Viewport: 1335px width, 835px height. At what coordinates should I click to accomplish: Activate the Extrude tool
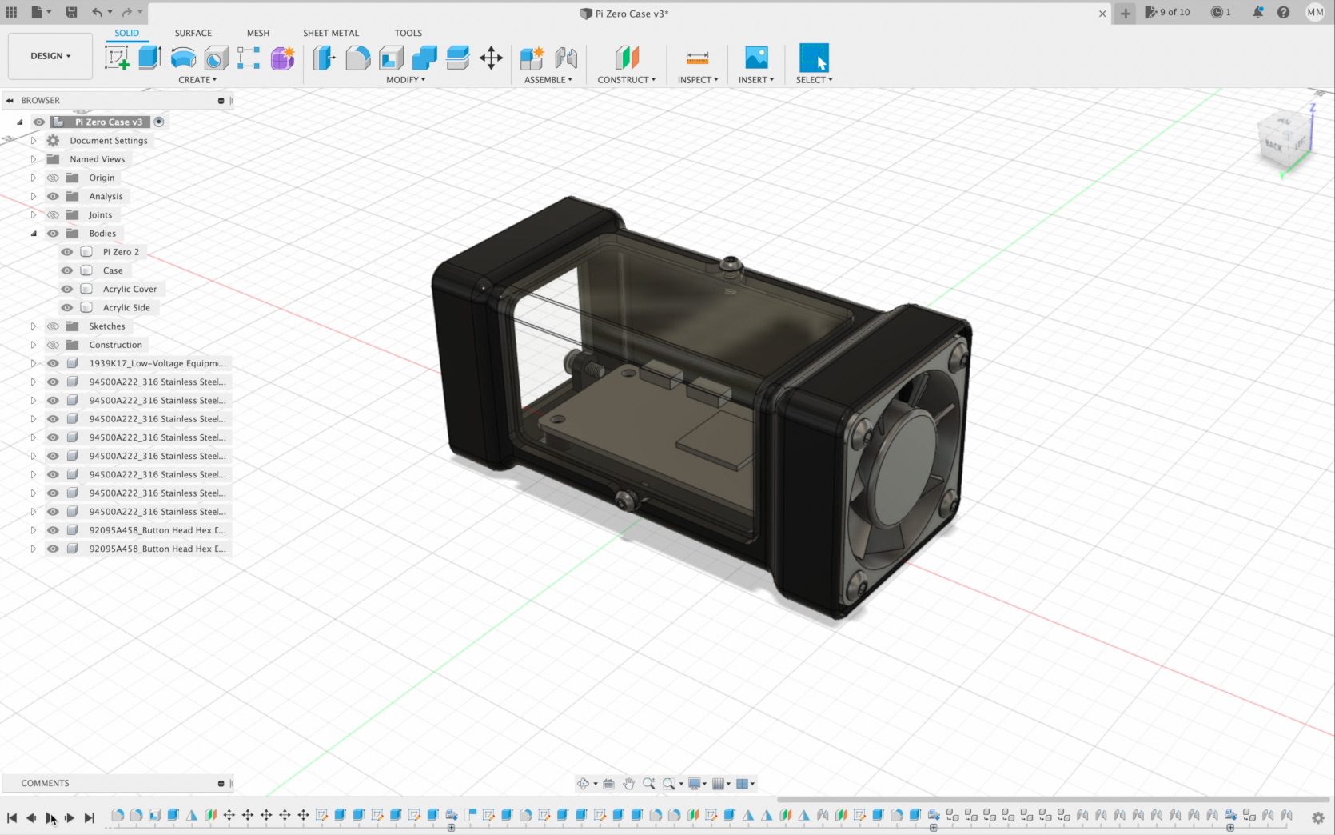(149, 58)
